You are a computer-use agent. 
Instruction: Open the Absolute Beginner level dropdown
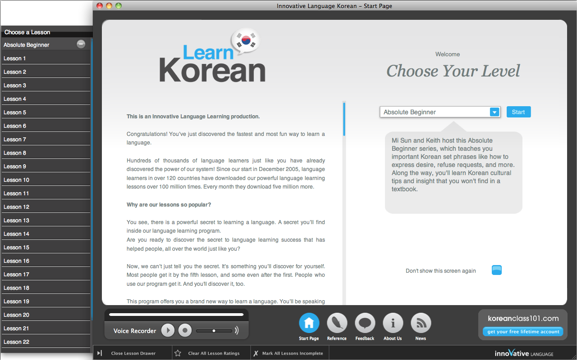click(495, 112)
